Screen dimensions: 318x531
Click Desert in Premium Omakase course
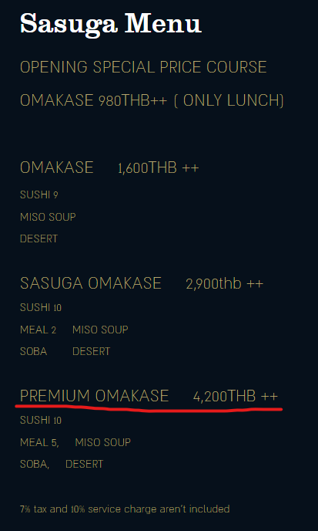[85, 465]
